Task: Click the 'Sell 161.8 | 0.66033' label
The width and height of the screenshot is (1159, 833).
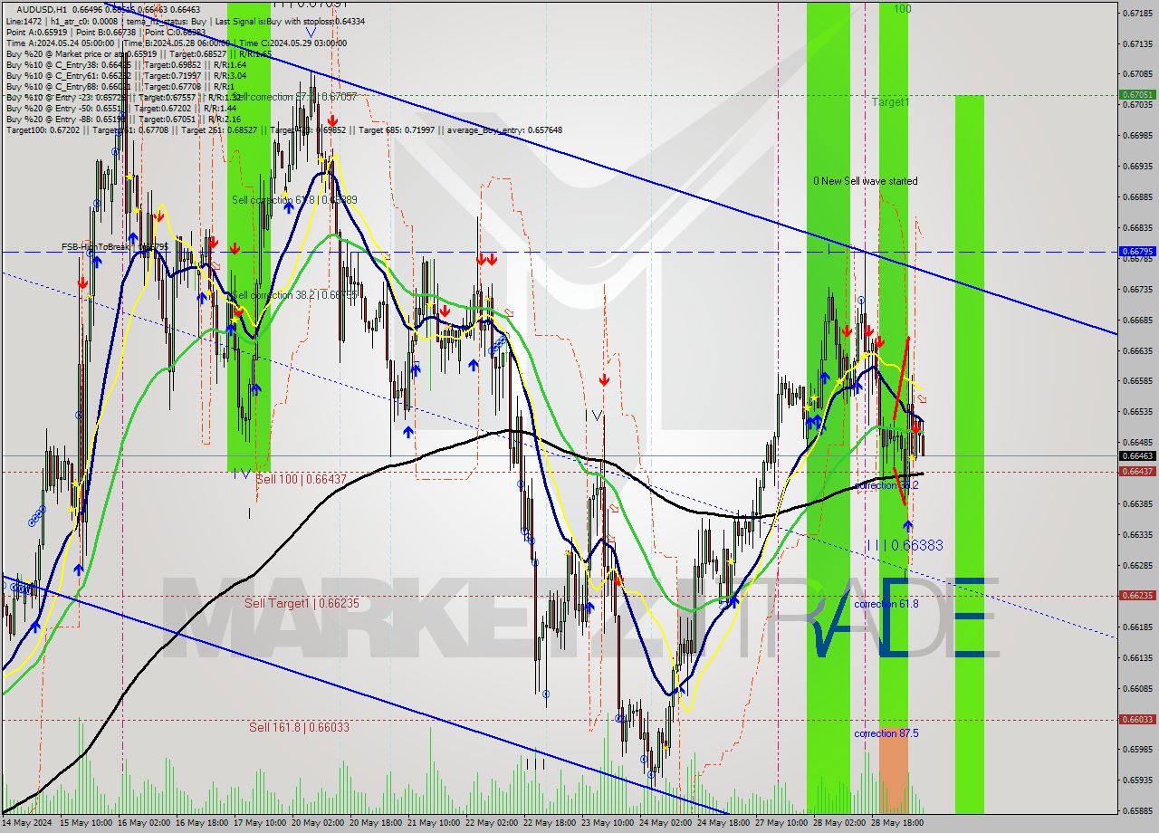Action: pyautogui.click(x=299, y=727)
